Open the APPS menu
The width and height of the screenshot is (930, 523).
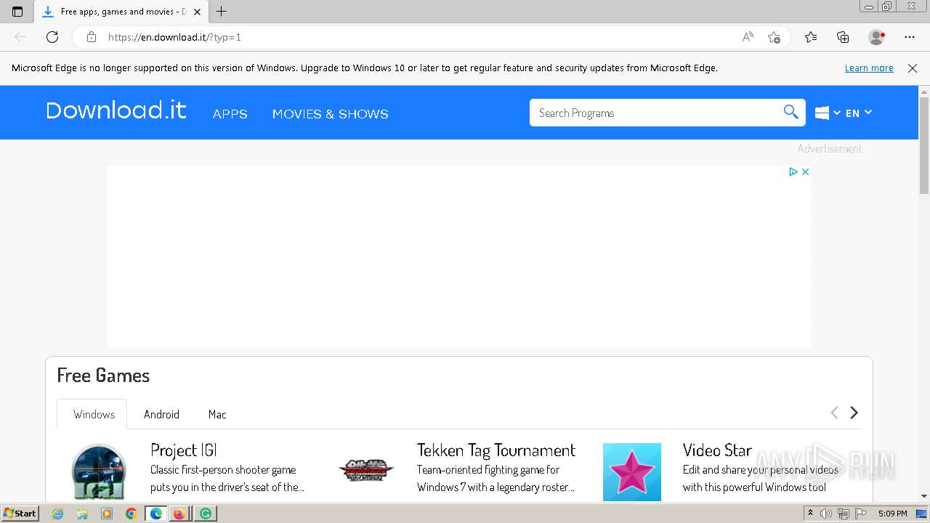(x=230, y=114)
